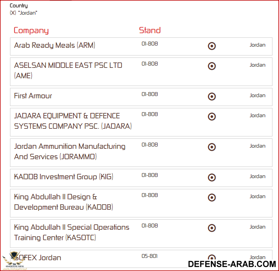
Task: Click the target icon for KASOTC row
Action: coord(212,228)
